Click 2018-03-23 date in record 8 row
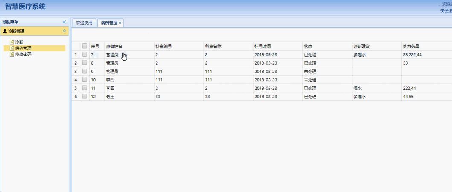Viewport: 452px width, 192px height. click(x=266, y=63)
